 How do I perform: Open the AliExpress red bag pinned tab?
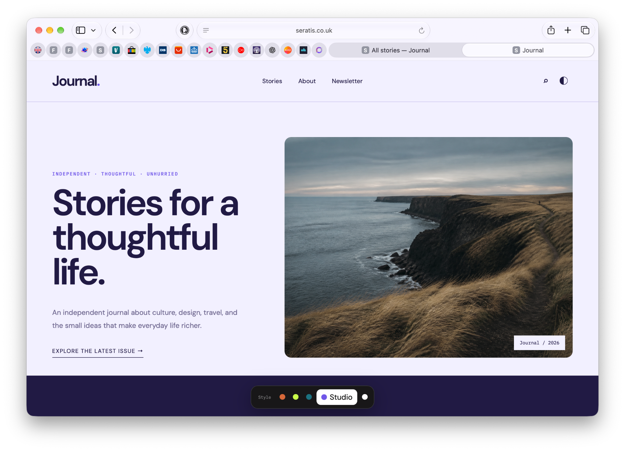tap(179, 50)
